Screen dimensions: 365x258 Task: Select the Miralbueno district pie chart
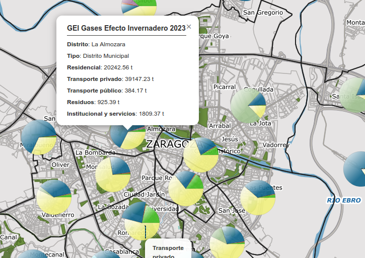pyautogui.click(x=39, y=137)
